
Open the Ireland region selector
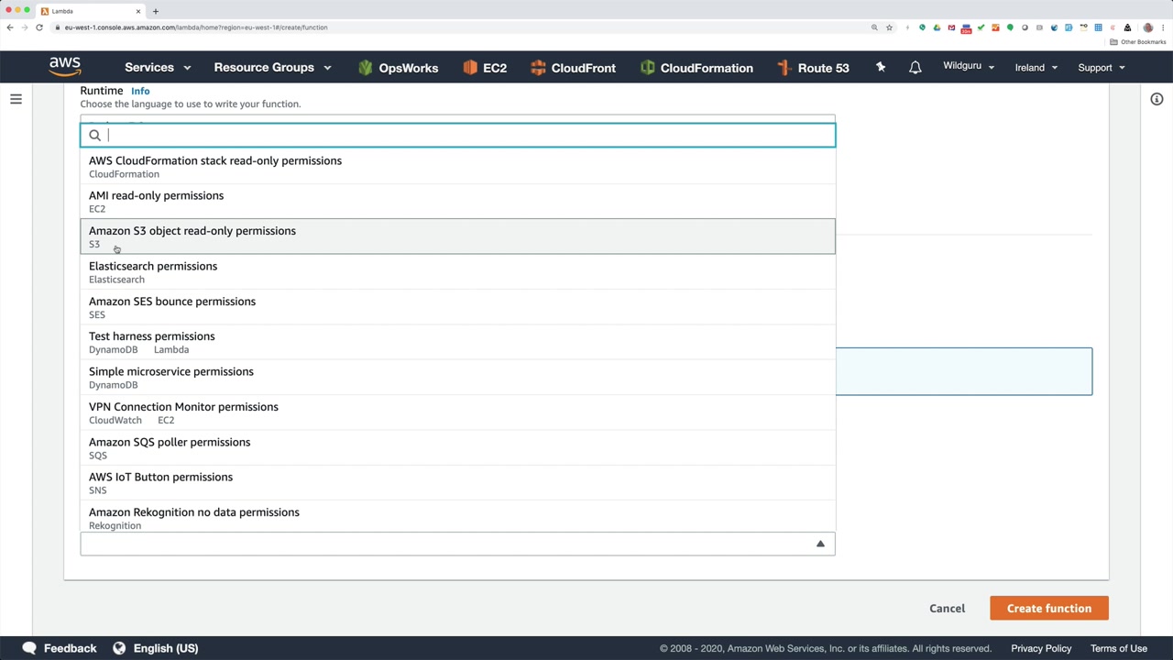tap(1036, 68)
